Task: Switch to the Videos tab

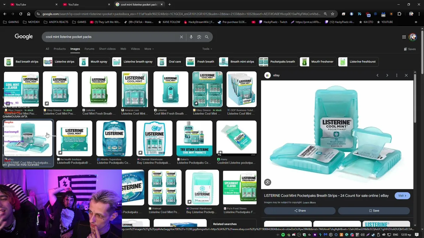Action: [x=135, y=49]
